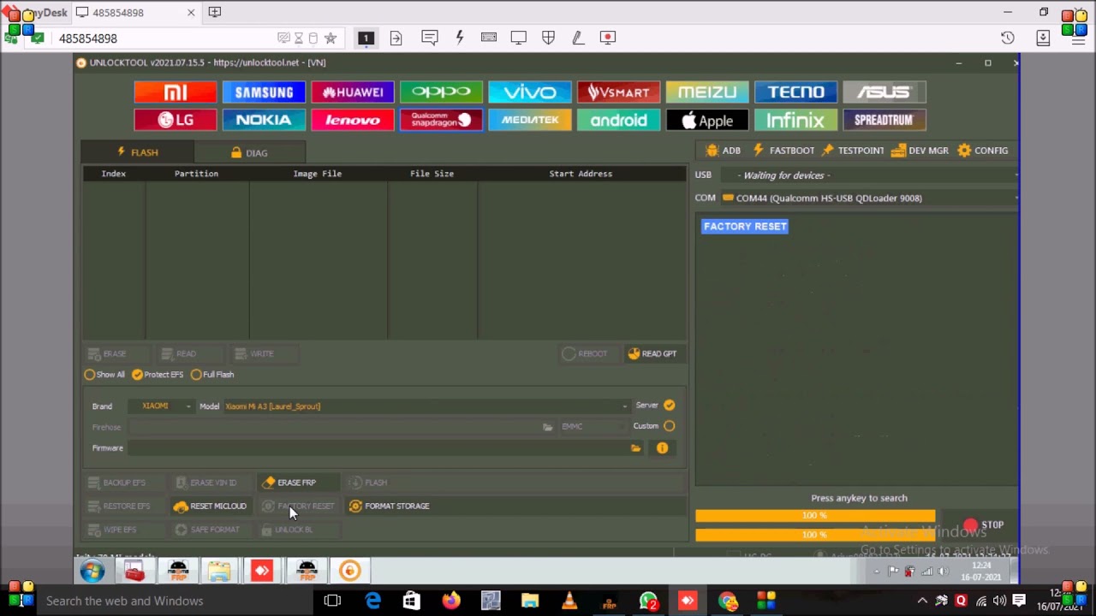Open the FASTBOOT menu
This screenshot has height=616, width=1096.
tap(783, 151)
